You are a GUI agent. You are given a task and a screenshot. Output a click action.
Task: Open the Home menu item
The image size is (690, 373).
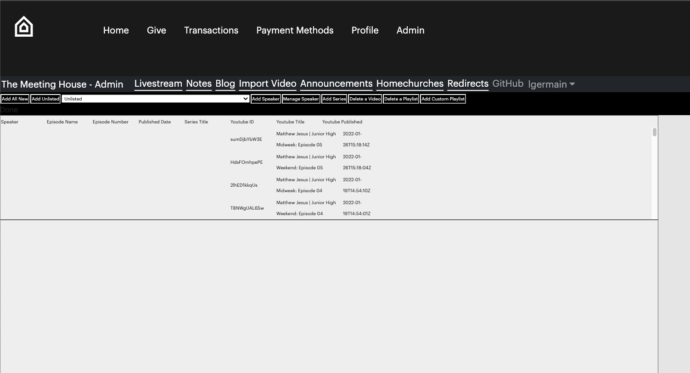116,30
